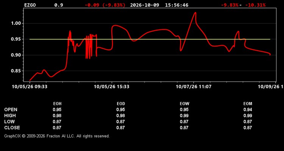Click LOW value 0.87 under EOH

coord(57,122)
